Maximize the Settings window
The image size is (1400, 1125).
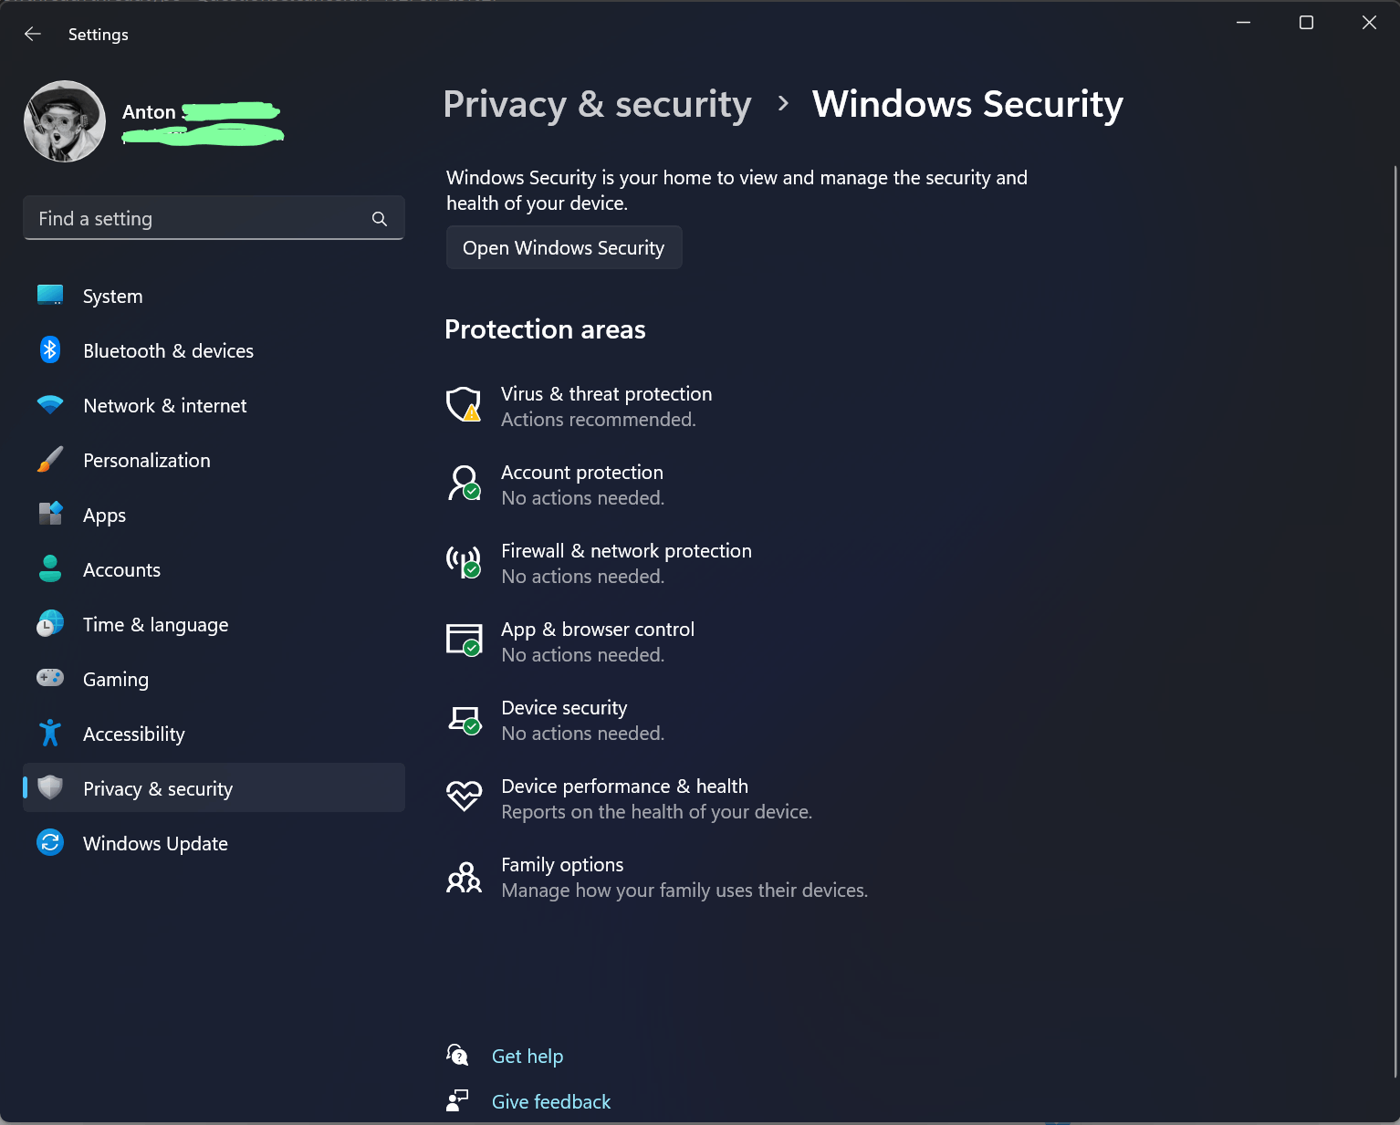(1306, 23)
